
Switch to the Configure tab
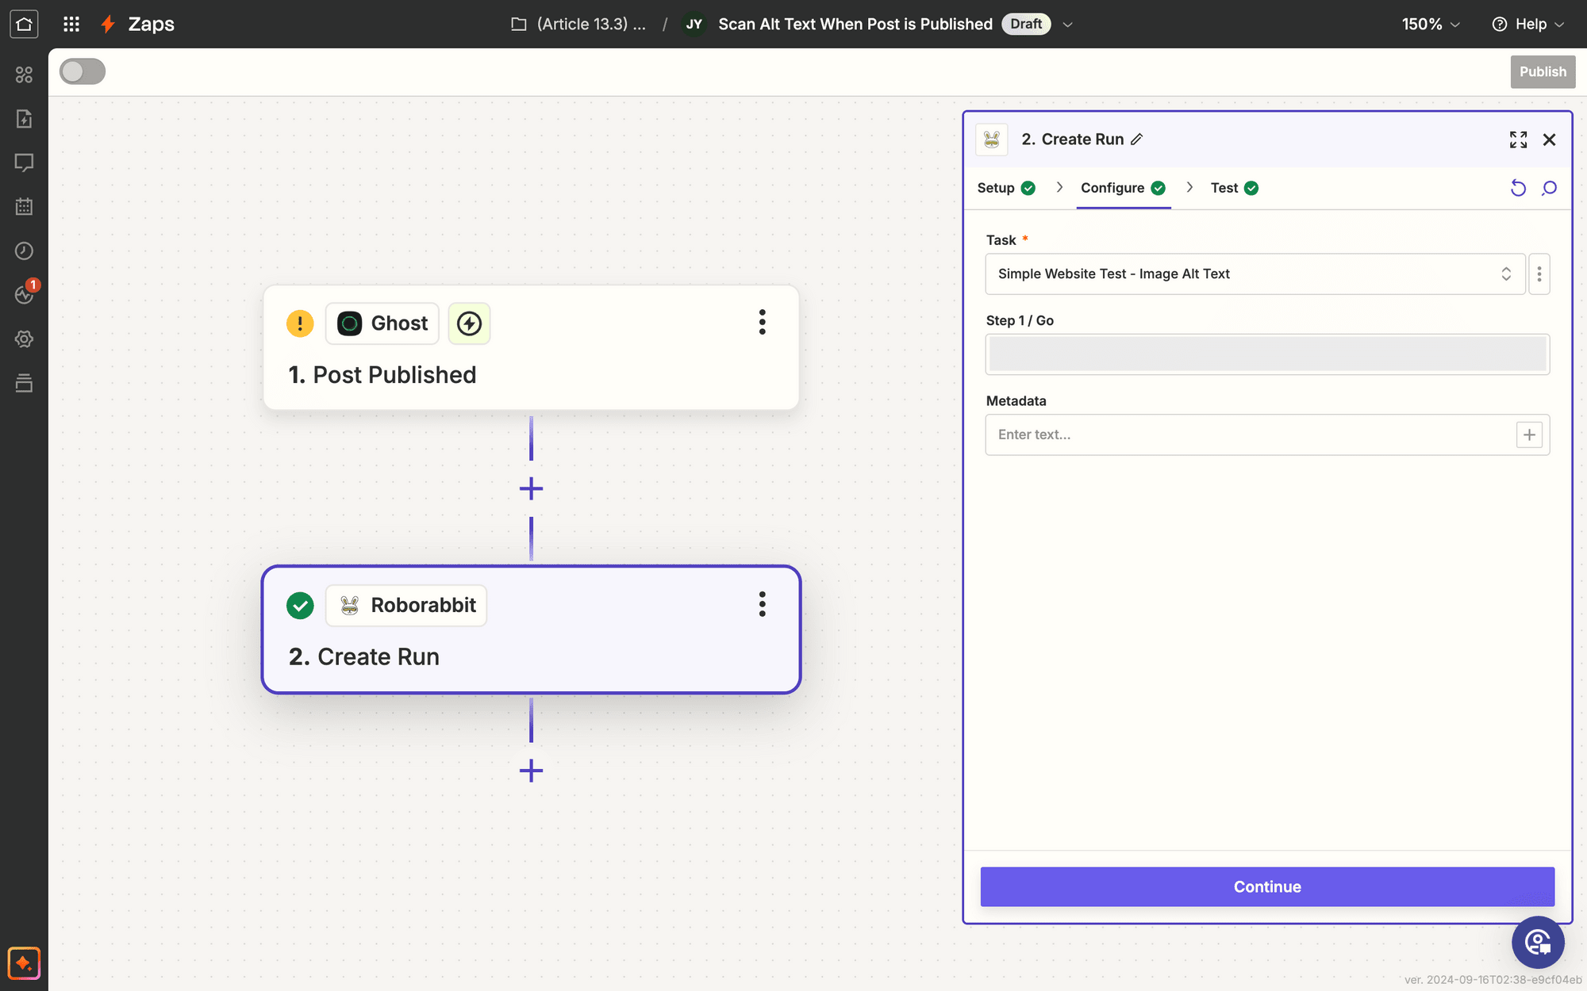click(1123, 188)
